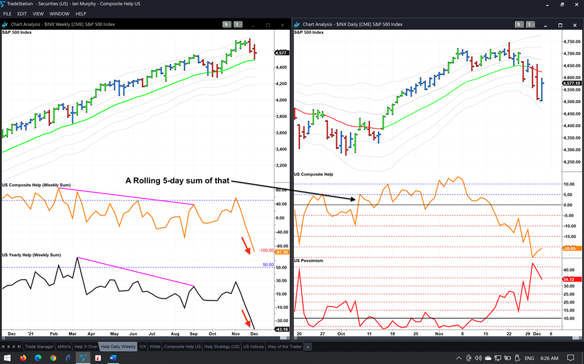Click the I interval-link button on Weekly chart
Image resolution: width=584 pixels, height=364 pixels.
[x=237, y=25]
